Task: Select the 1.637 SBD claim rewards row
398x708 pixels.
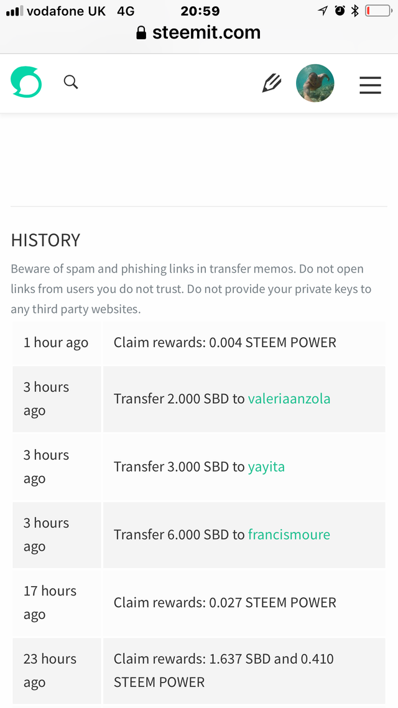Action: coord(223,670)
